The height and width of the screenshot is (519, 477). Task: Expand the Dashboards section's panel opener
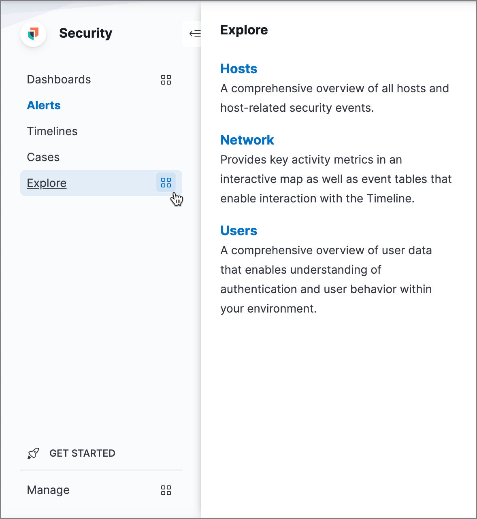tap(166, 80)
